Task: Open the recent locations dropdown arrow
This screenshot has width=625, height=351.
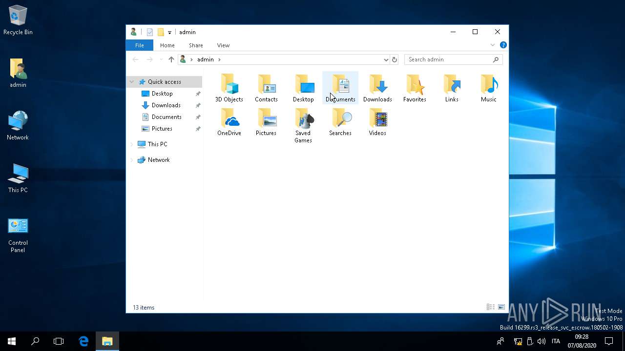Action: [161, 59]
